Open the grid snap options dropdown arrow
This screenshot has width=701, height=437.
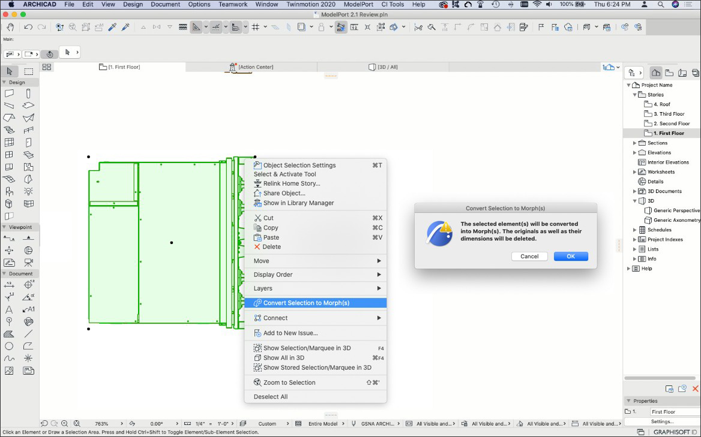point(265,27)
